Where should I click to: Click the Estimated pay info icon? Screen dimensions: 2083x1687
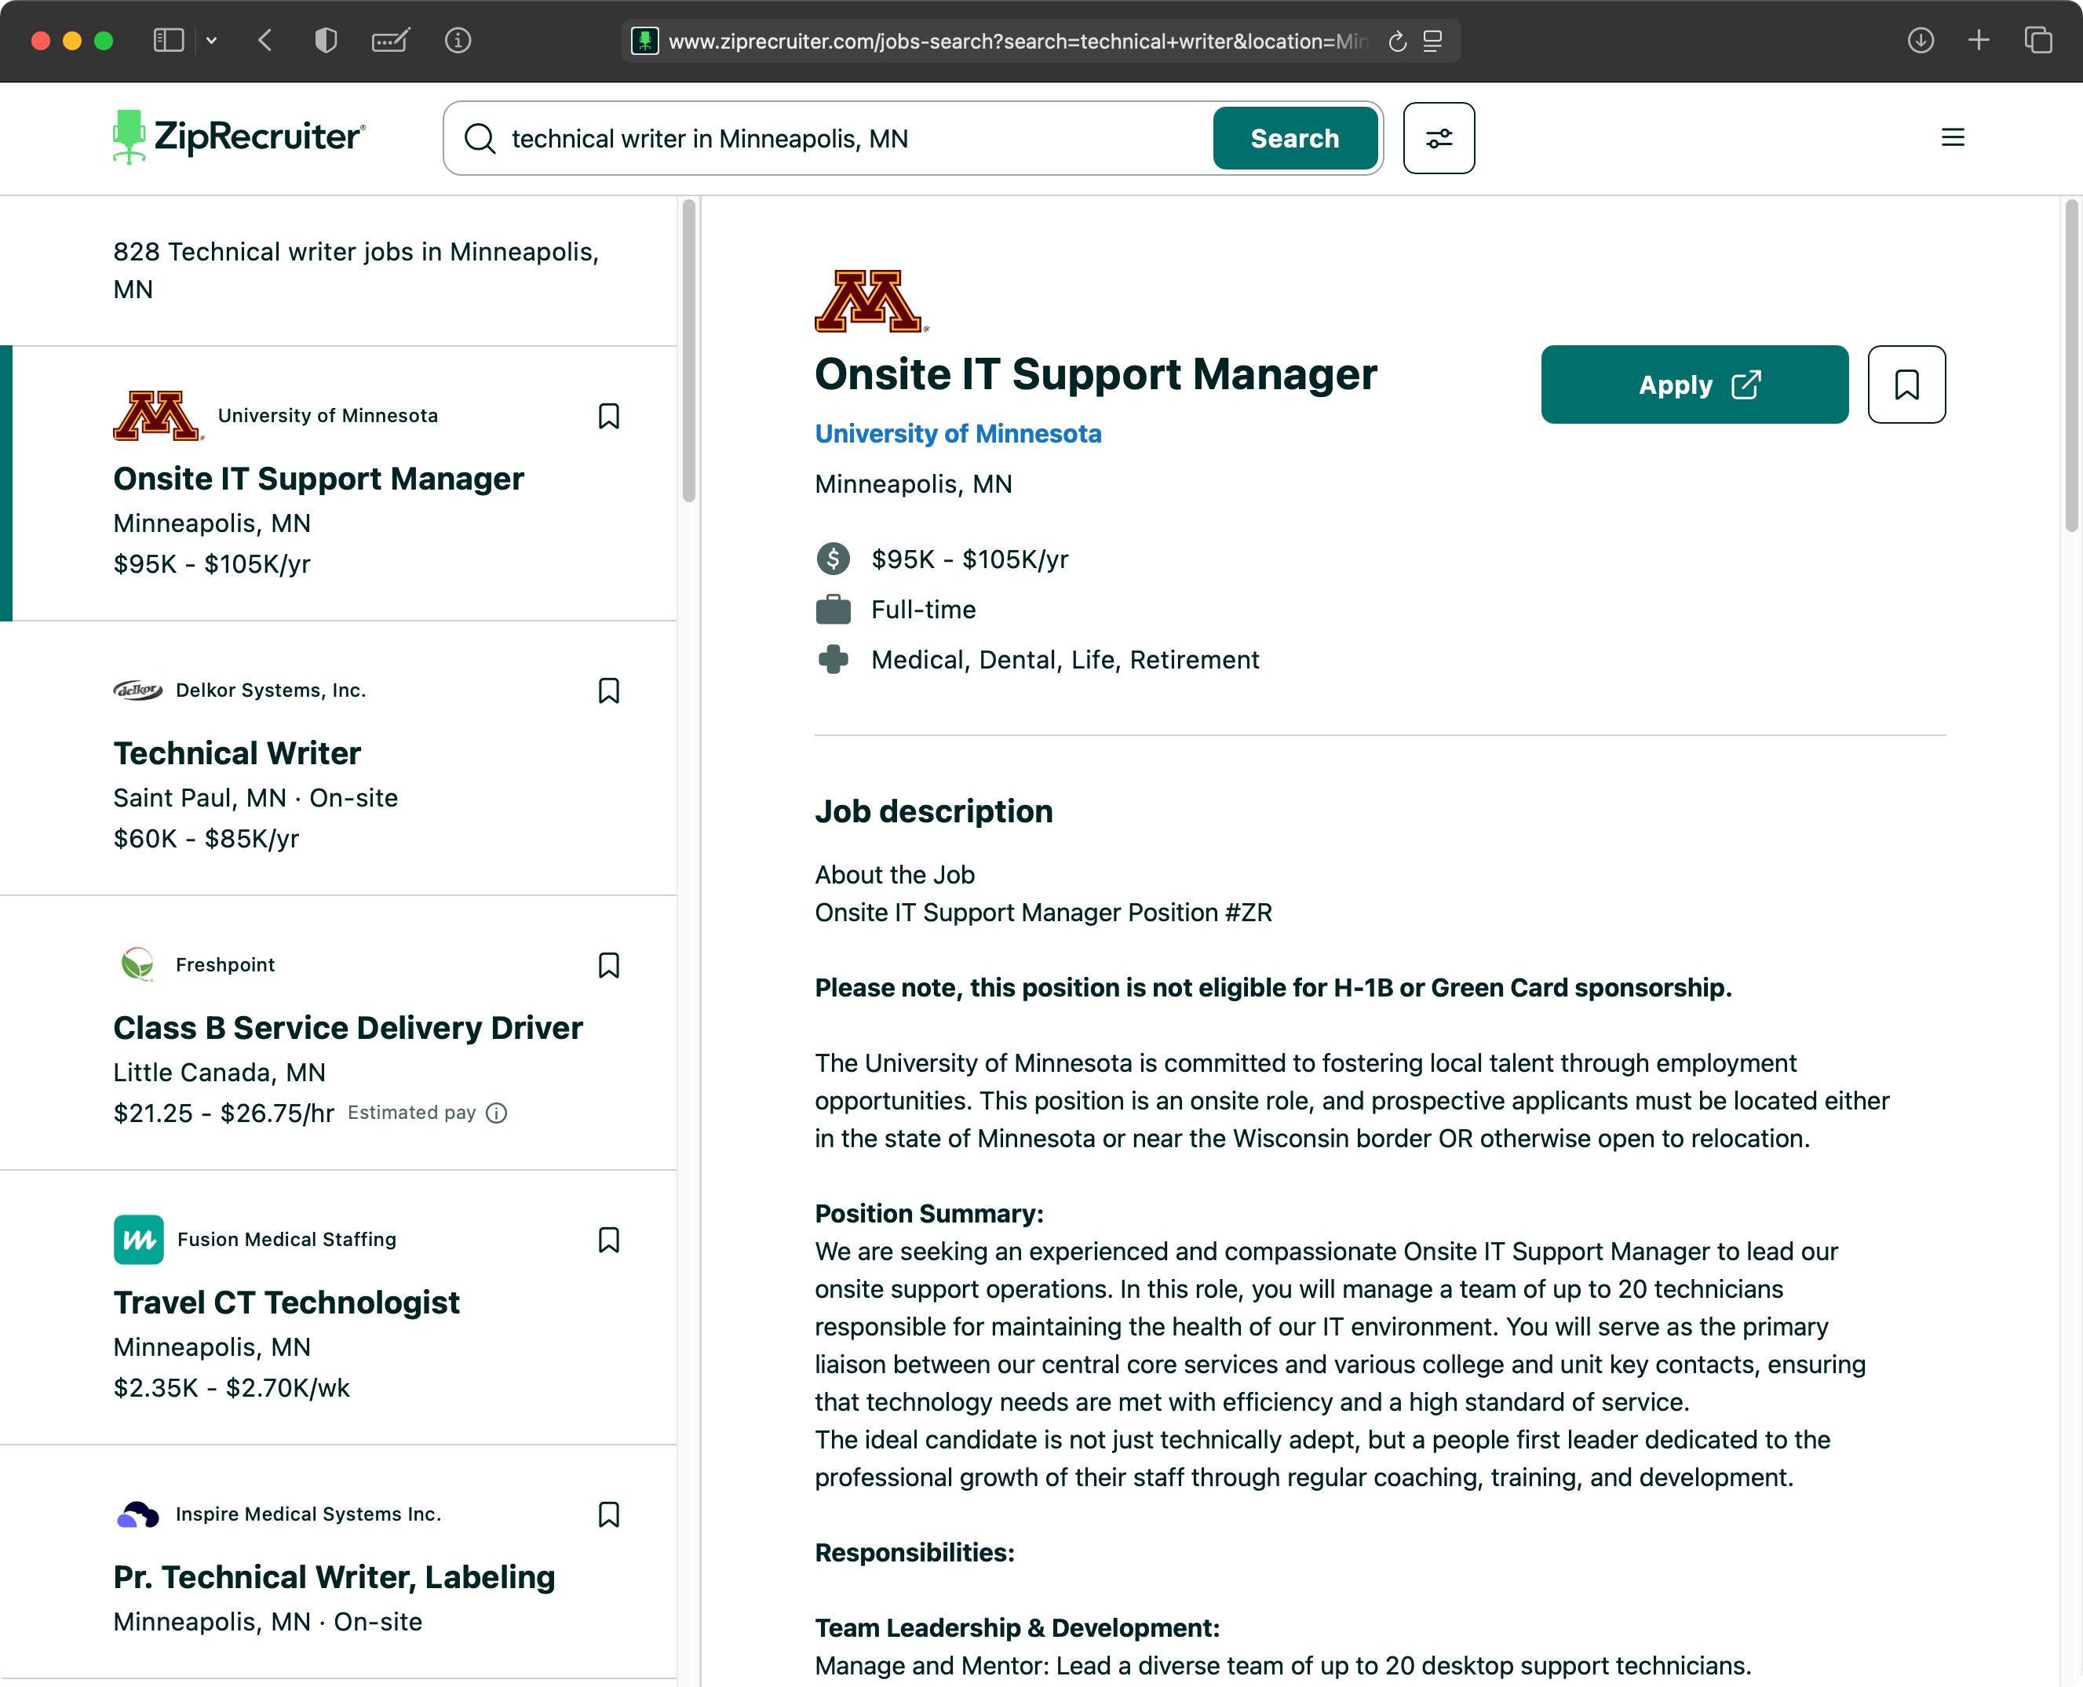[x=497, y=1113]
